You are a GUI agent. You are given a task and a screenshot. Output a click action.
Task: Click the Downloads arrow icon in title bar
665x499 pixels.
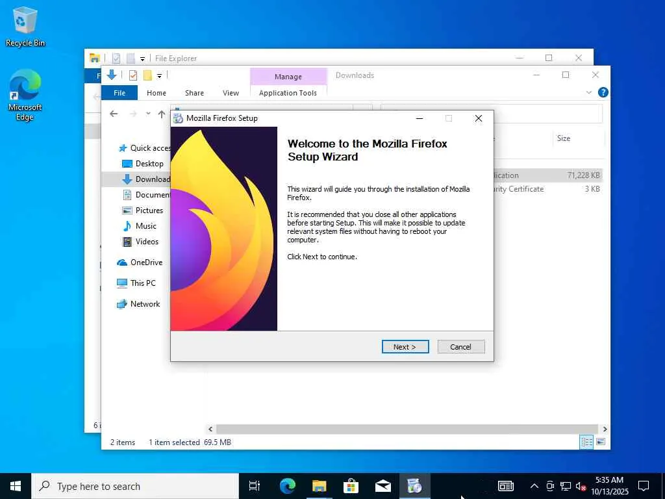point(112,75)
